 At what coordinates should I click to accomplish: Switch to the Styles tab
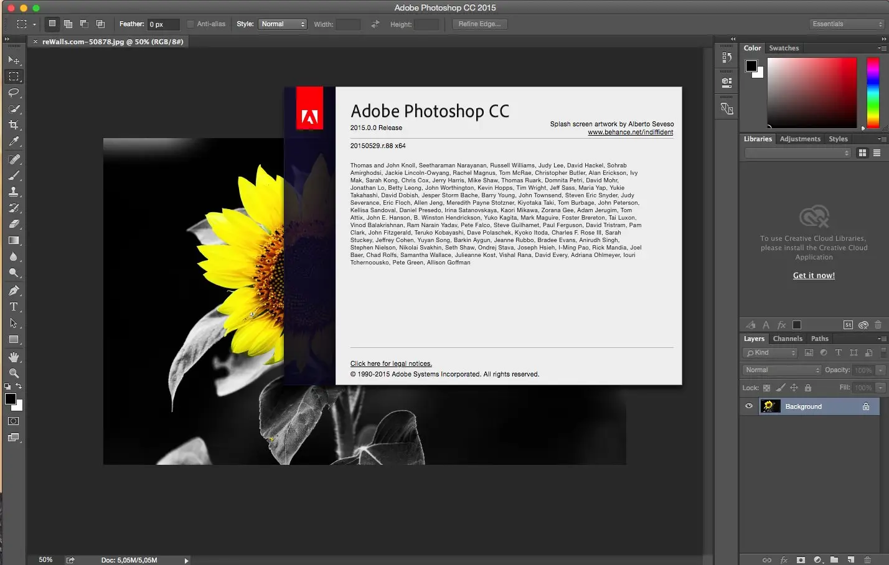(x=838, y=139)
